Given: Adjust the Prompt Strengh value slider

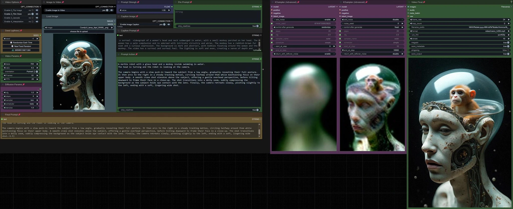Looking at the screenshot, I should (x=145, y=10).
